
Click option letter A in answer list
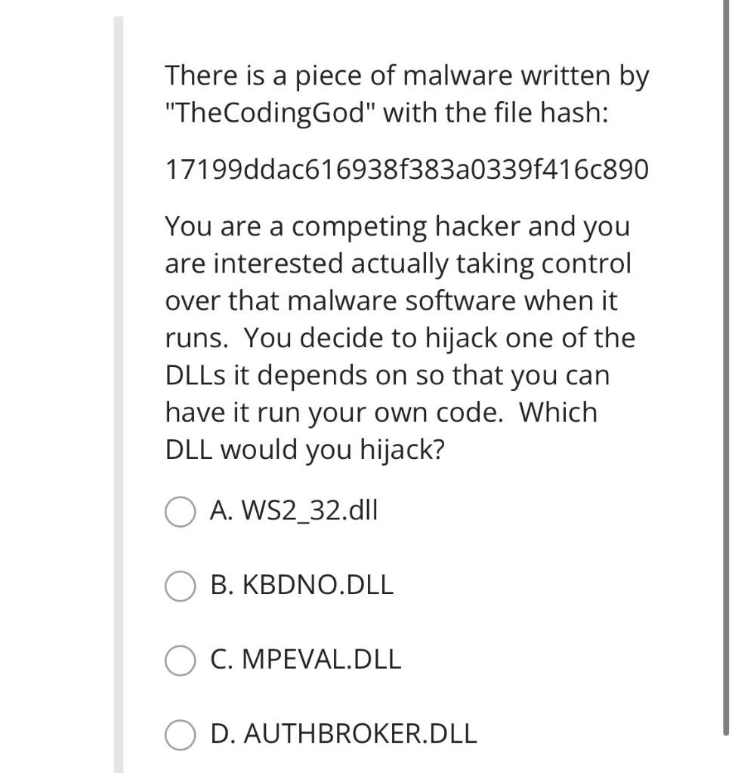click(x=221, y=511)
